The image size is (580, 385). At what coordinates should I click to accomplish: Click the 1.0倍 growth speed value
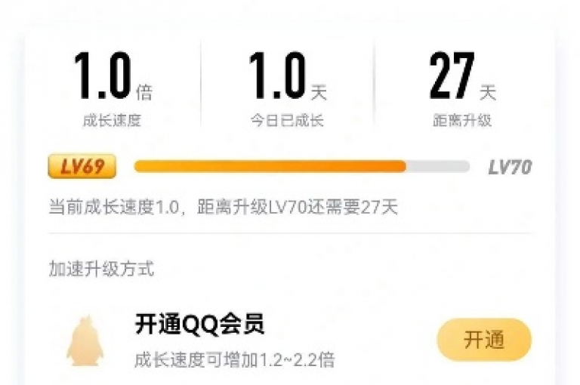pos(113,75)
